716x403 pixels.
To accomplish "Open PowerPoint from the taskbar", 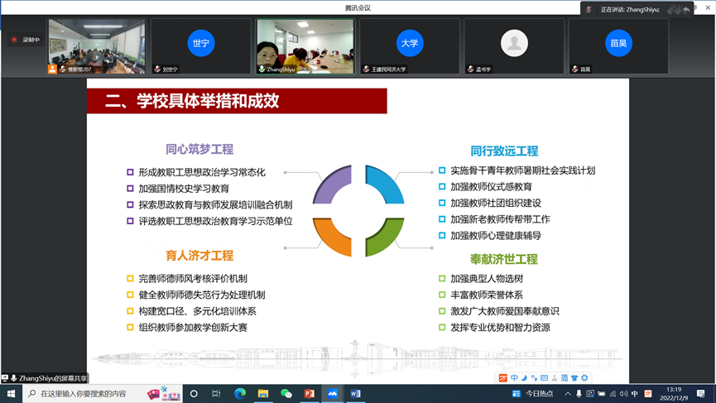I will [x=310, y=394].
